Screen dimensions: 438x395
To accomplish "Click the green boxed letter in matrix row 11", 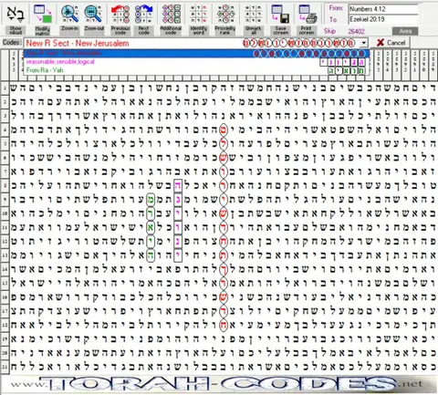I will coord(151,227).
